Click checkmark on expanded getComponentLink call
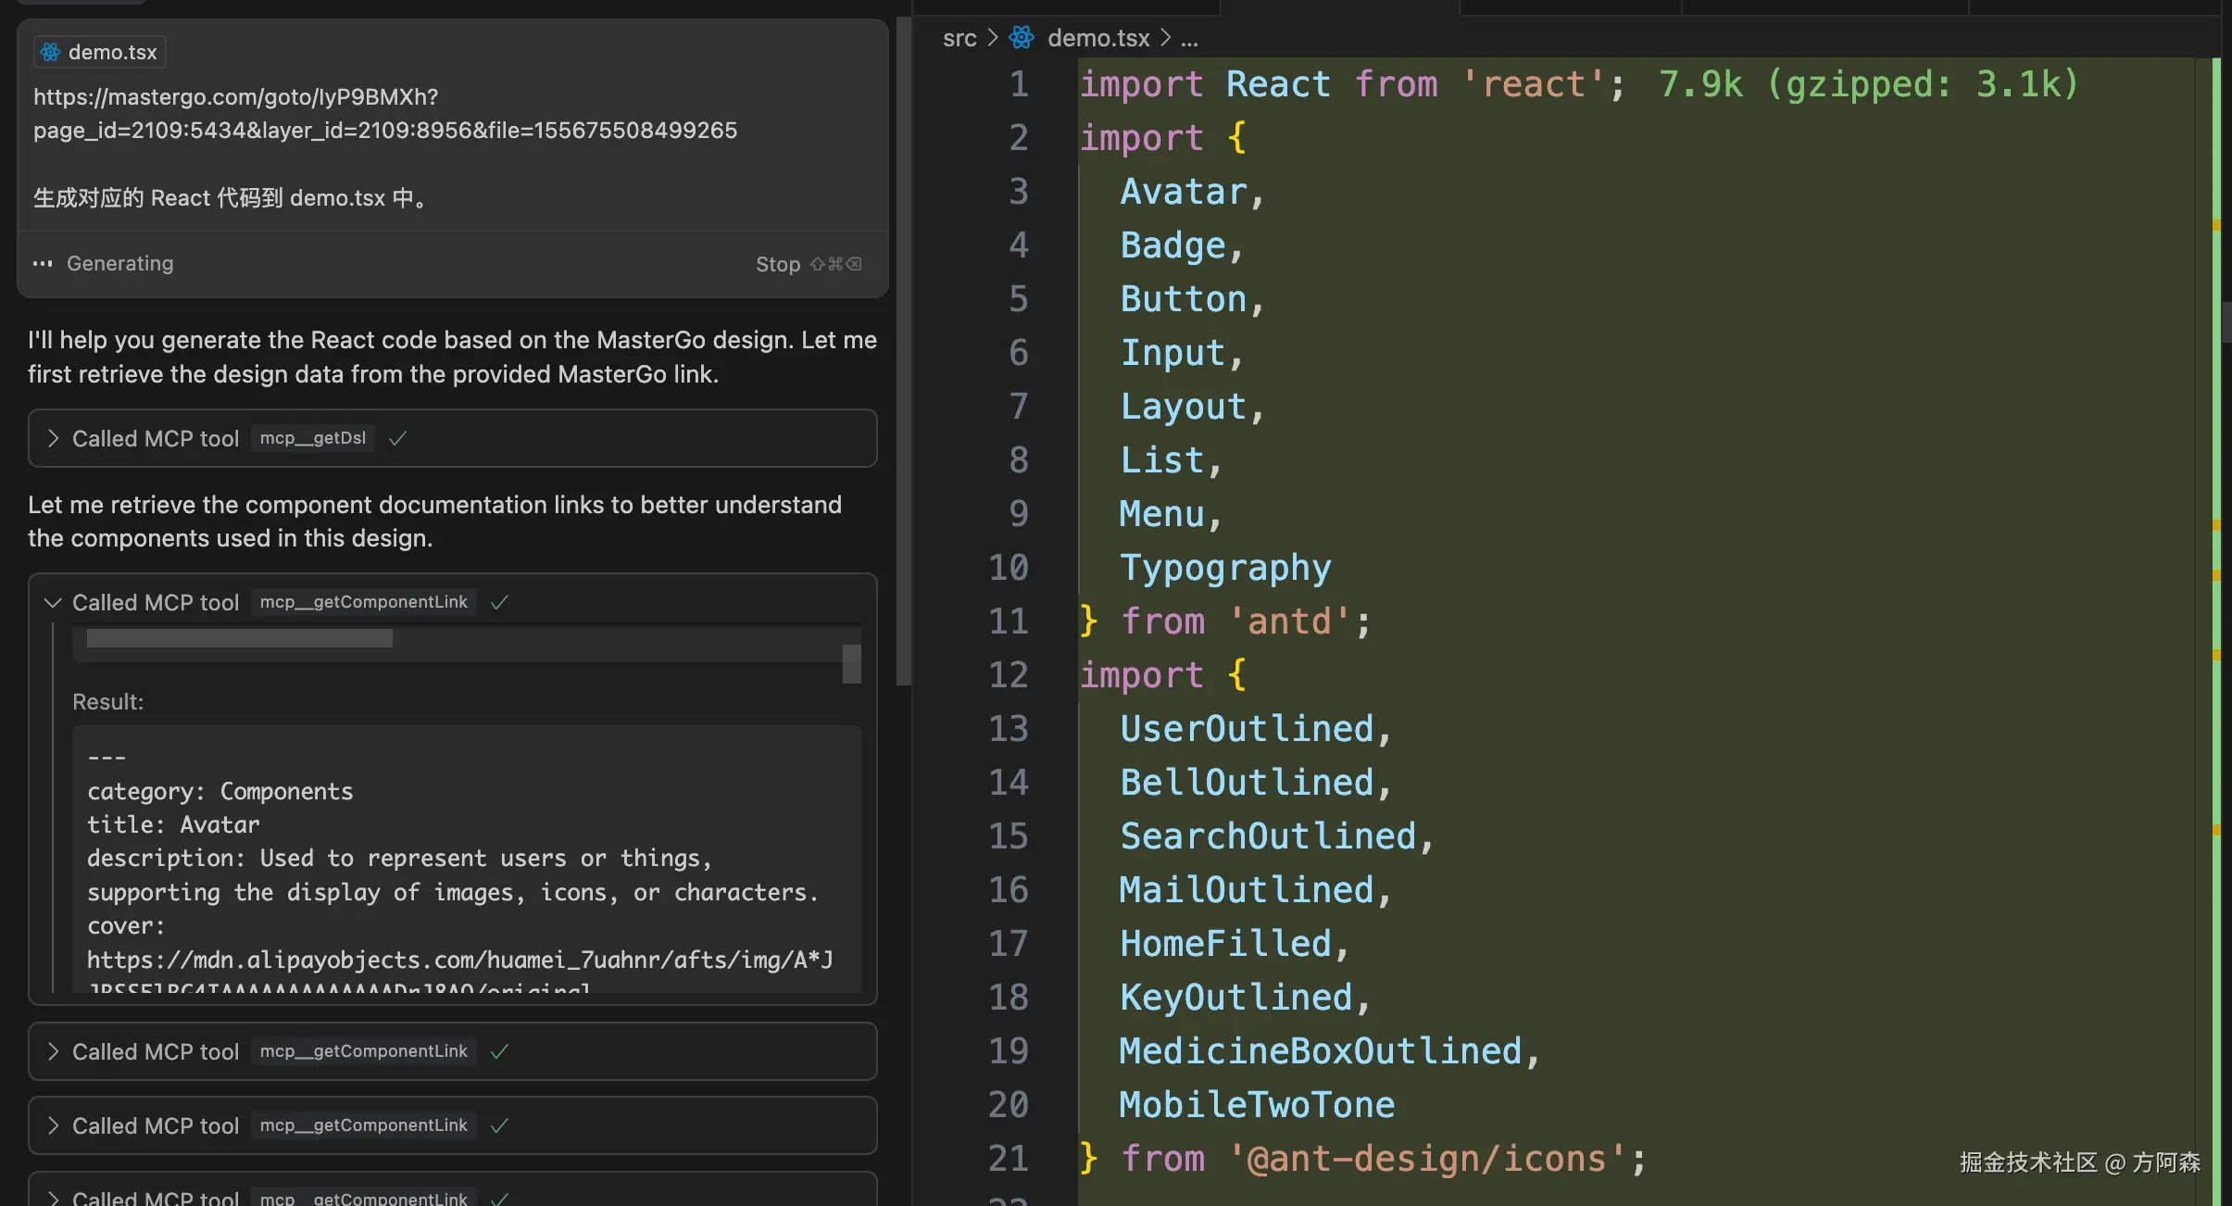 tap(499, 603)
